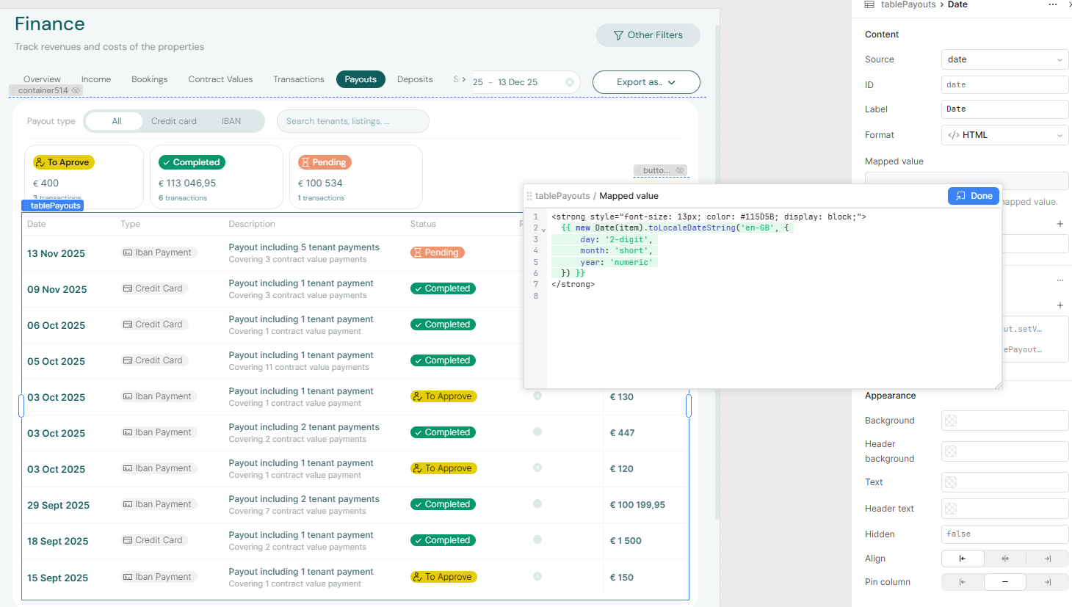Open the Source dropdown

(1004, 59)
